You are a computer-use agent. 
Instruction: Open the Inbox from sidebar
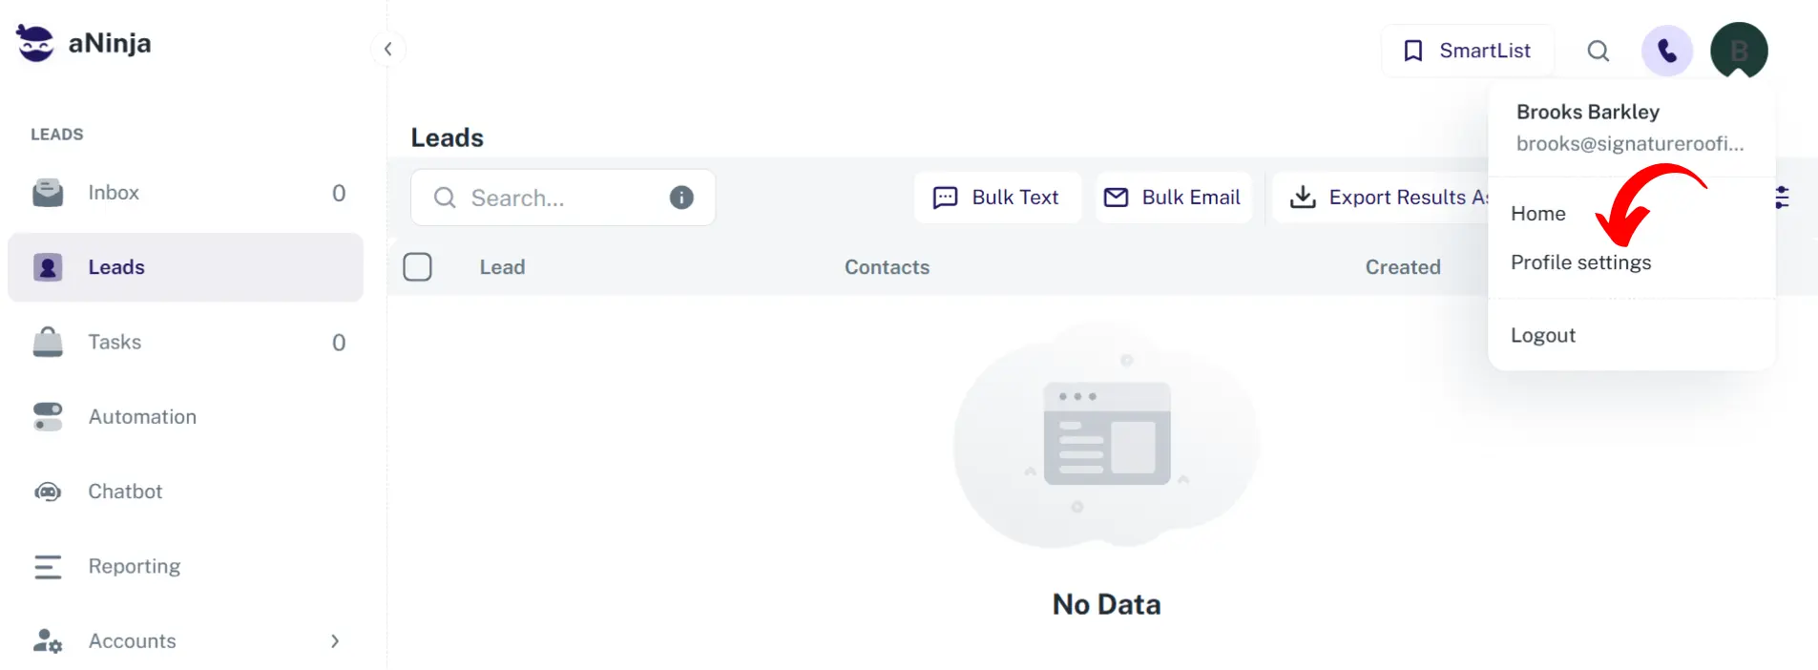point(114,193)
